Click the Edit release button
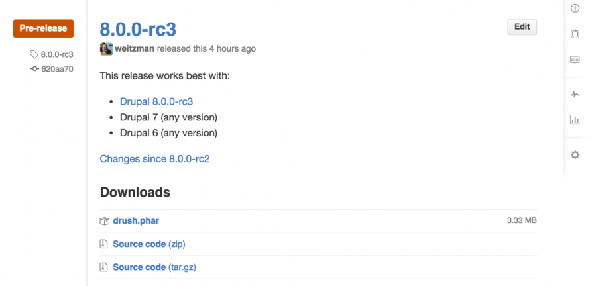590x286 pixels. tap(522, 27)
